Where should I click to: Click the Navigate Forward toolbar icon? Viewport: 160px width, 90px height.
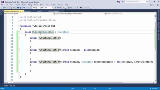click(x=8, y=8)
